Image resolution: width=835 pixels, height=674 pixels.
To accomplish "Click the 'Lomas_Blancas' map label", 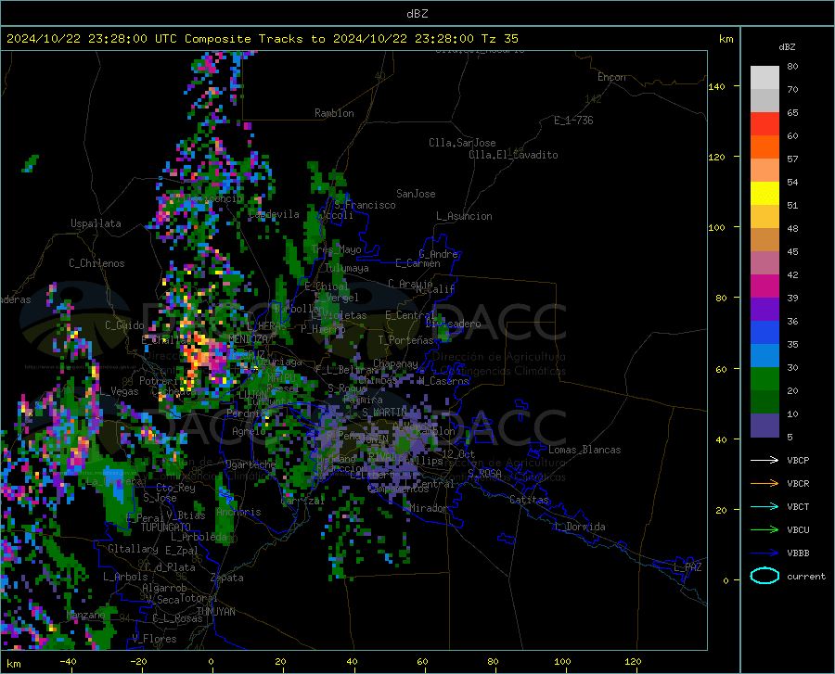I will [584, 450].
